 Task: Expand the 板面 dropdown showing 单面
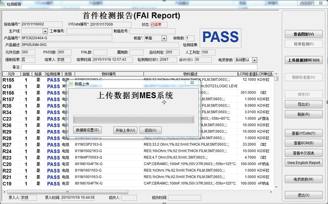point(164,38)
